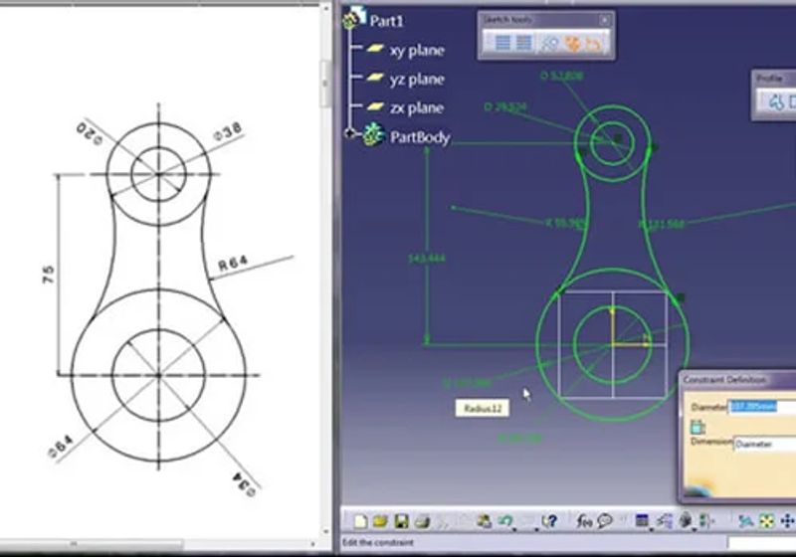Click the PartBody gear icon
This screenshot has width=796, height=557.
[x=374, y=135]
